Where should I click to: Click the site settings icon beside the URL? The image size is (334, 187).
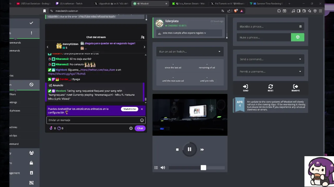[51, 11]
